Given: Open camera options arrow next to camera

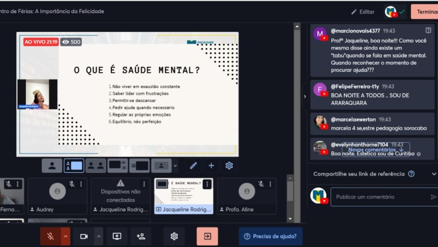Looking at the screenshot, I should 99,236.
